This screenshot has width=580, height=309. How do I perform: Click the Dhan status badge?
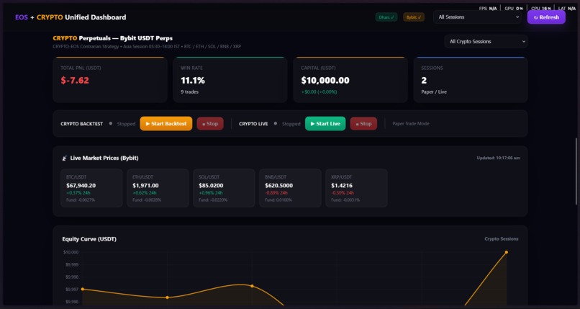point(386,17)
